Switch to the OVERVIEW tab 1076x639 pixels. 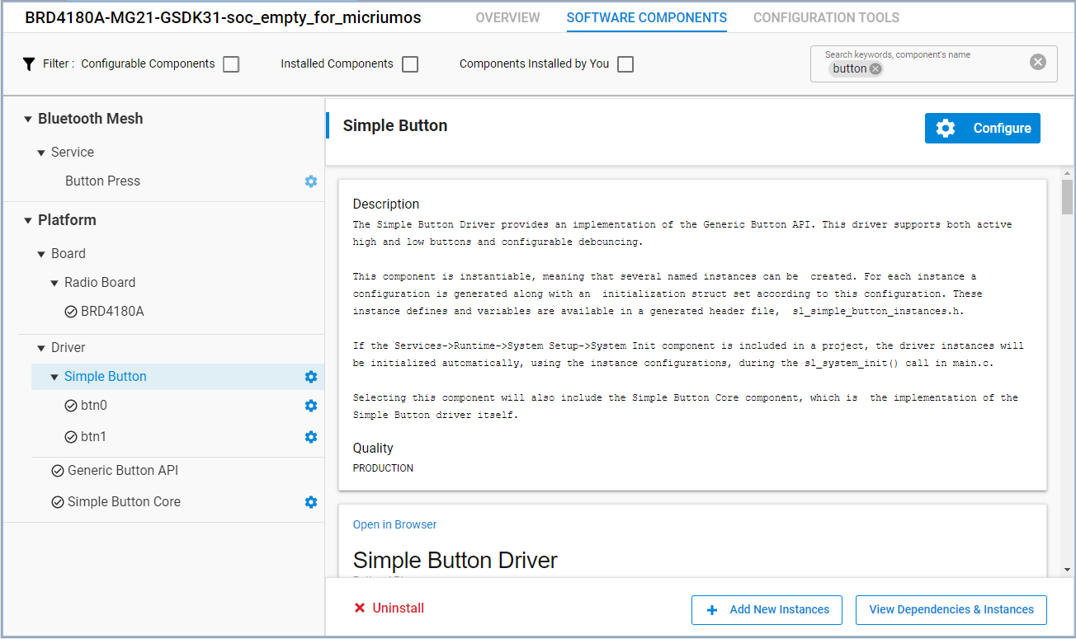click(x=507, y=17)
